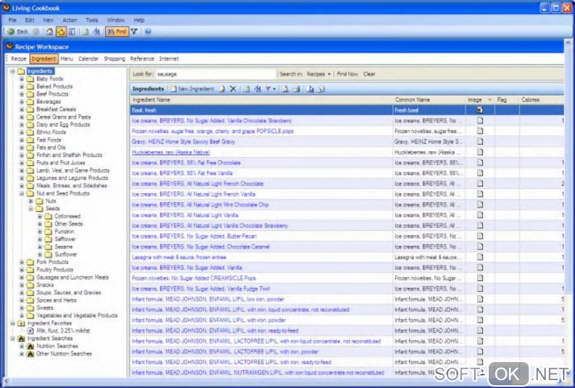Viewport: 575px width, 388px height.
Task: Click the Find Now button
Action: pyautogui.click(x=347, y=74)
